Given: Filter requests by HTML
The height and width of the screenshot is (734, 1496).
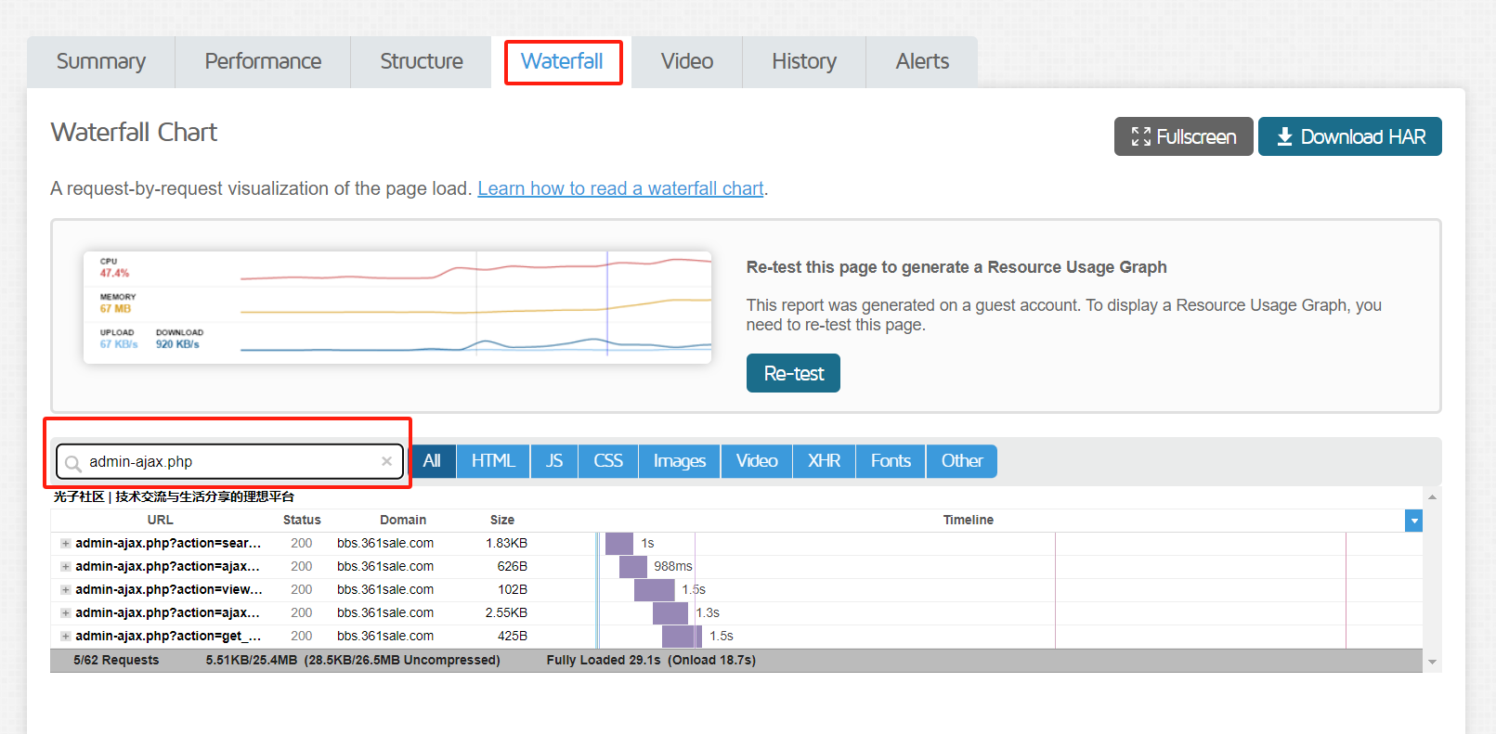Looking at the screenshot, I should (493, 461).
